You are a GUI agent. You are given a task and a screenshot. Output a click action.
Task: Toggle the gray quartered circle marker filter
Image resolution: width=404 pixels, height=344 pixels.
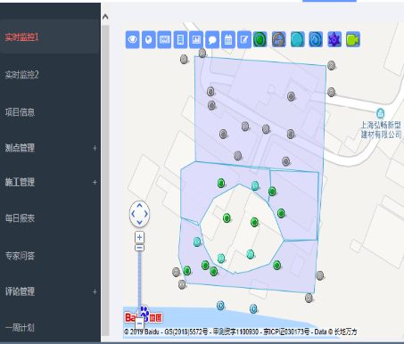click(x=279, y=39)
